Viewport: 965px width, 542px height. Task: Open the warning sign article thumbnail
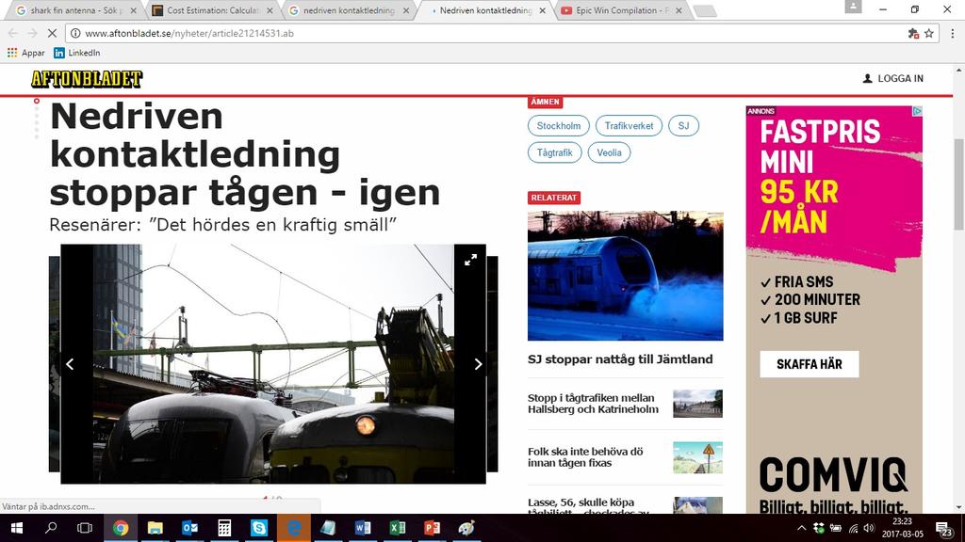[x=698, y=458]
